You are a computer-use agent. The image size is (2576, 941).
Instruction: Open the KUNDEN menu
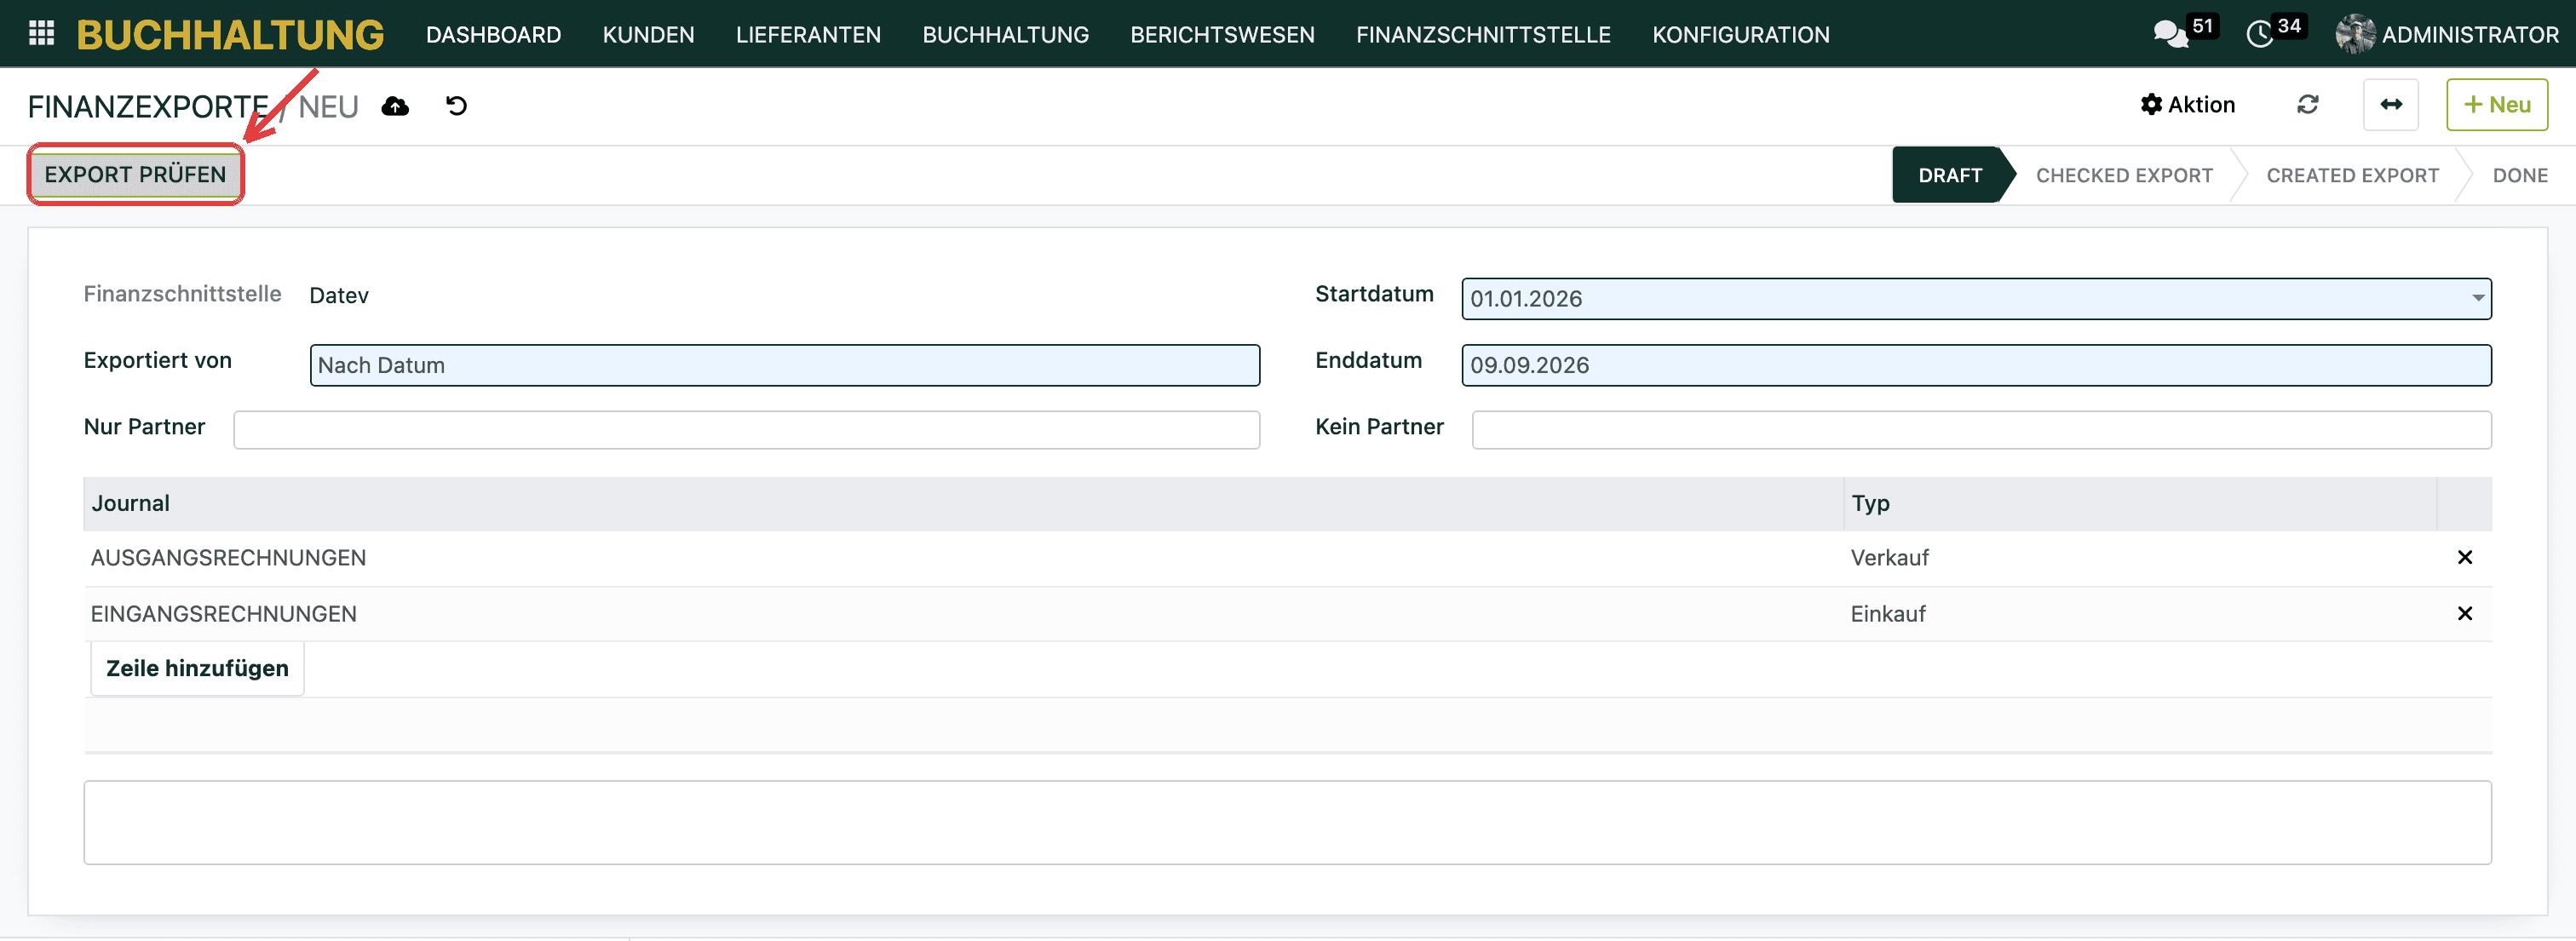coord(649,35)
